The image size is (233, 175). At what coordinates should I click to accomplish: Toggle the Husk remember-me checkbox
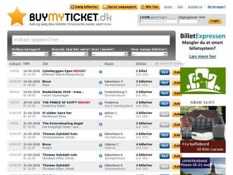tap(200, 21)
